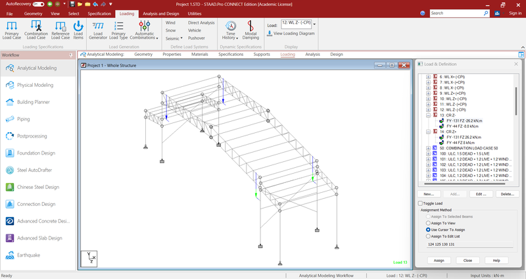Open the Analytical Modeling workflow

click(38, 68)
